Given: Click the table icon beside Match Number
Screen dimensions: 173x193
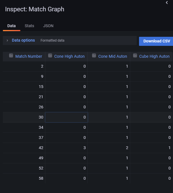Looking at the screenshot, I should [11, 55].
